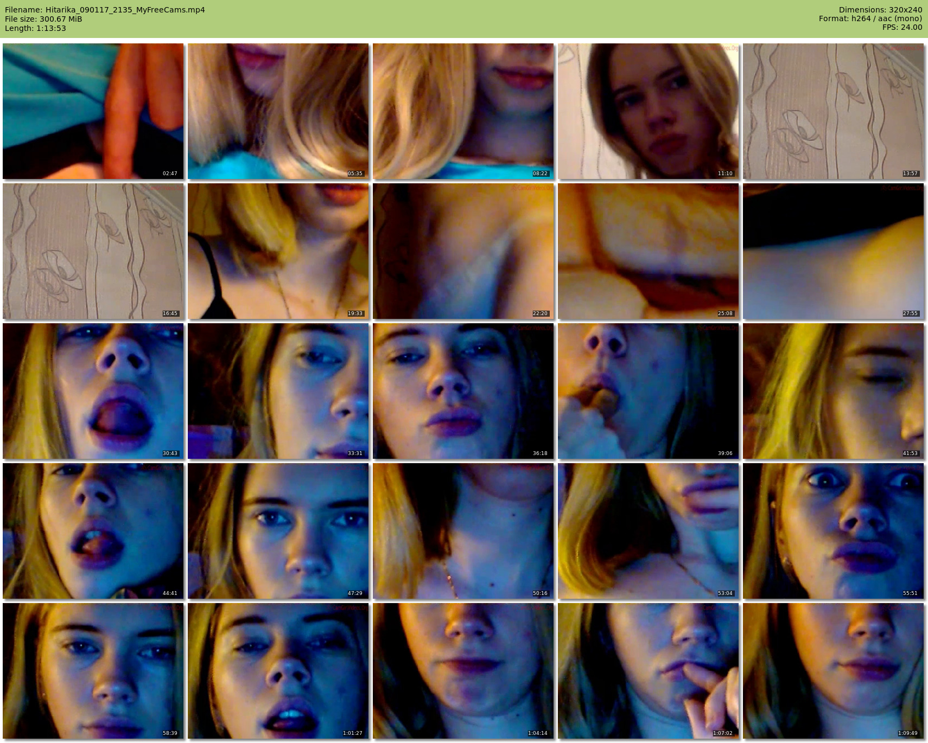Screen dimensions: 928x743
Task: Select the thumbnail timestamped 1:04:14
Action: 463,671
